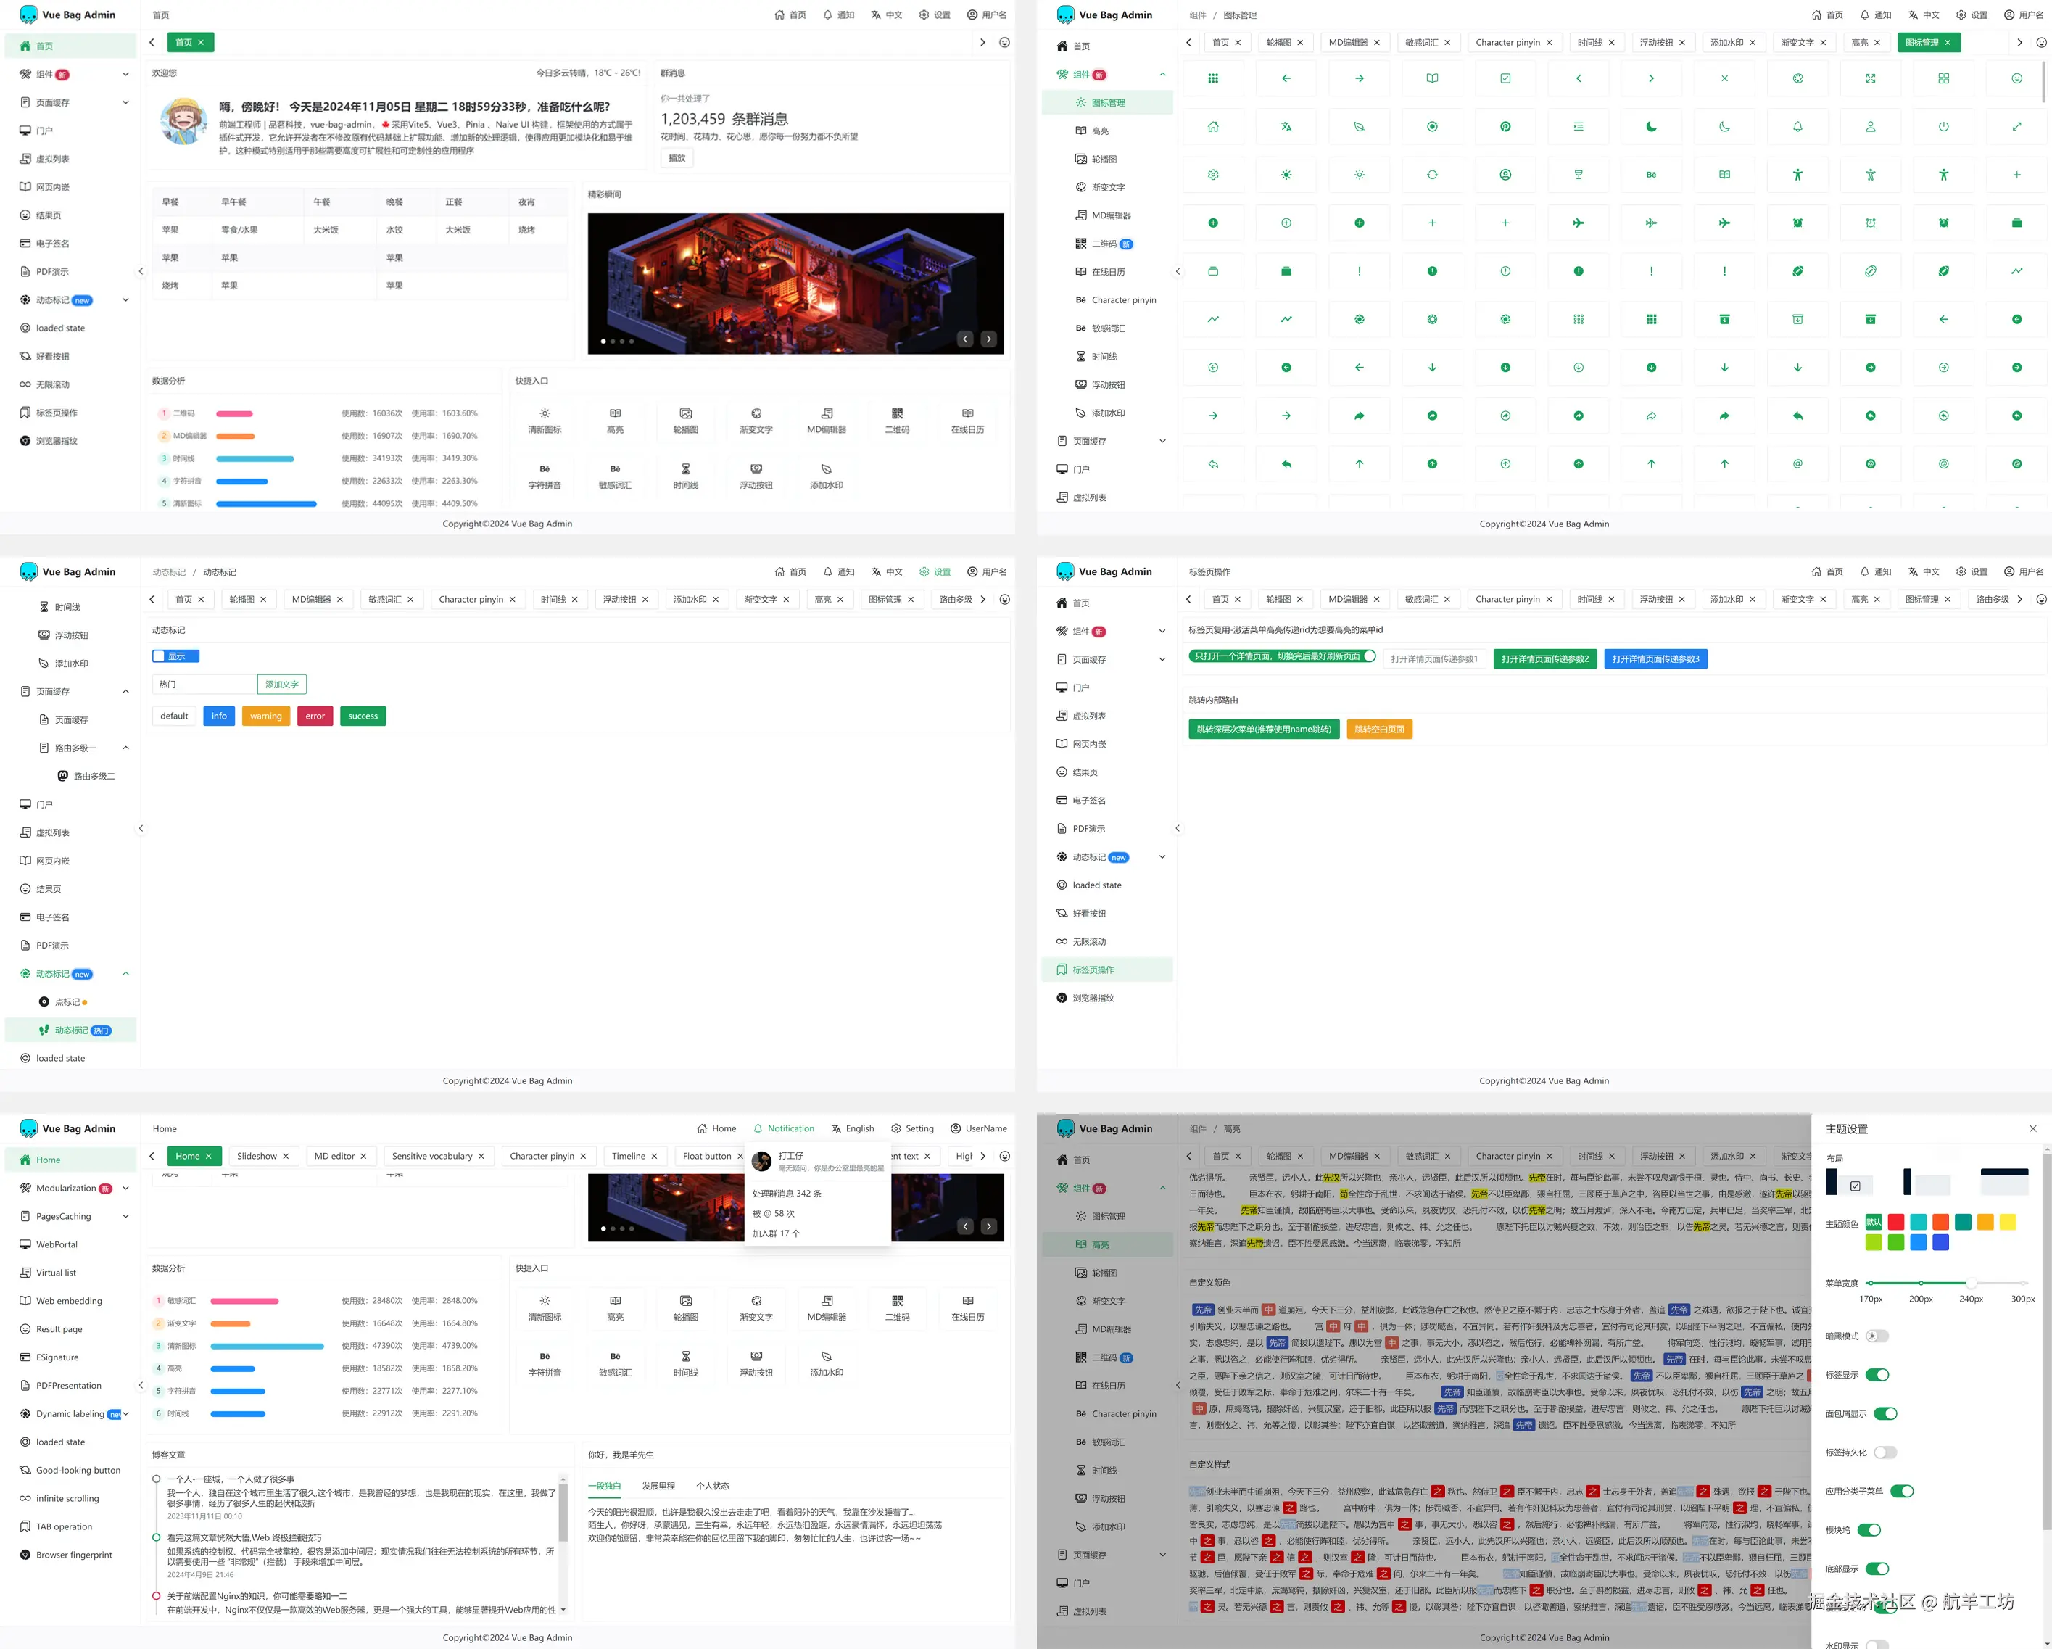The image size is (2052, 1649).
Task: Click the Notification bell in English header
Action: 758,1128
